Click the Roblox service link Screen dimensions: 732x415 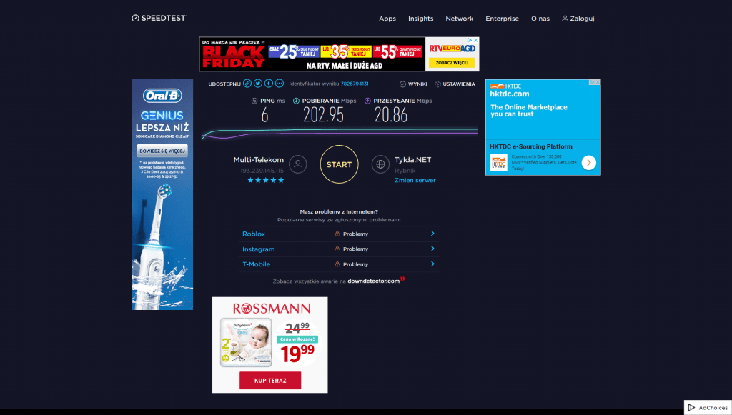point(254,234)
